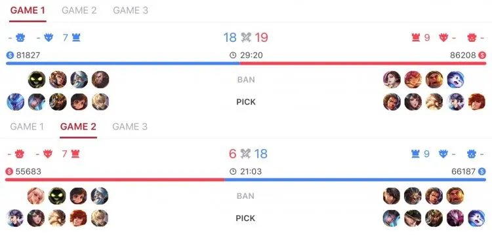The height and width of the screenshot is (240, 492).
Task: Click the crossed swords between 6 and 18
Action: tap(245, 154)
